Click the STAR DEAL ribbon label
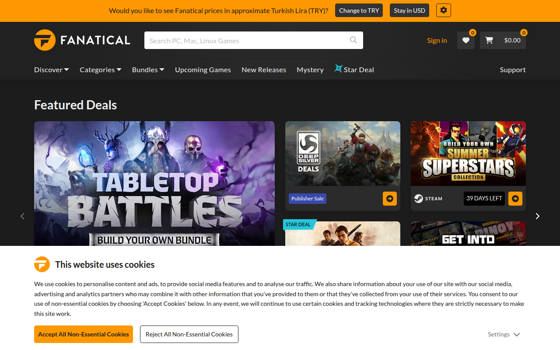This screenshot has width=560, height=350. (x=299, y=224)
